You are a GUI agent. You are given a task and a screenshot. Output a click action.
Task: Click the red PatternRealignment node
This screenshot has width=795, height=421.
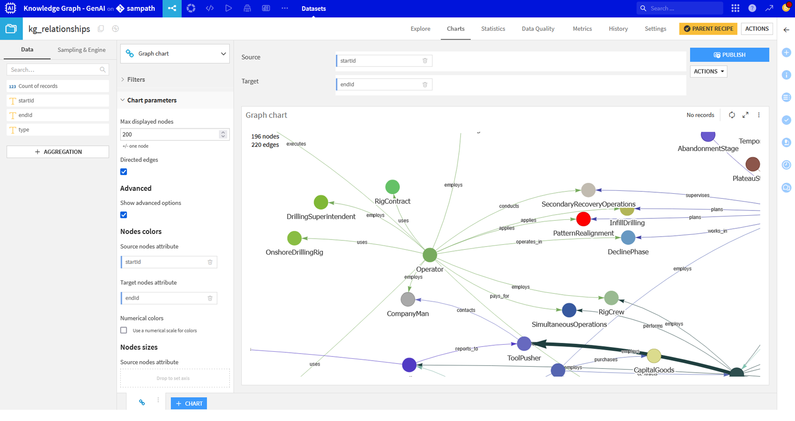[x=583, y=219]
